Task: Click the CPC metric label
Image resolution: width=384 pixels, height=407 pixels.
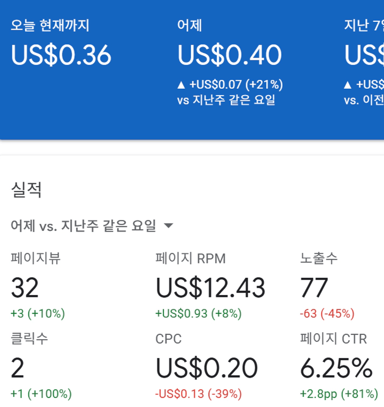Action: coord(169,339)
